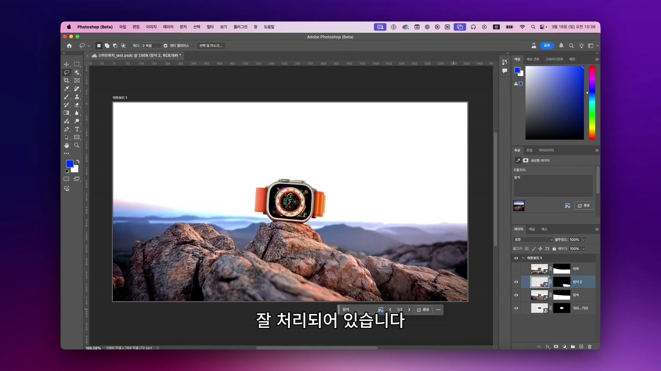This screenshot has height=371, width=661.
Task: Select the Pen tool
Action: (x=66, y=129)
